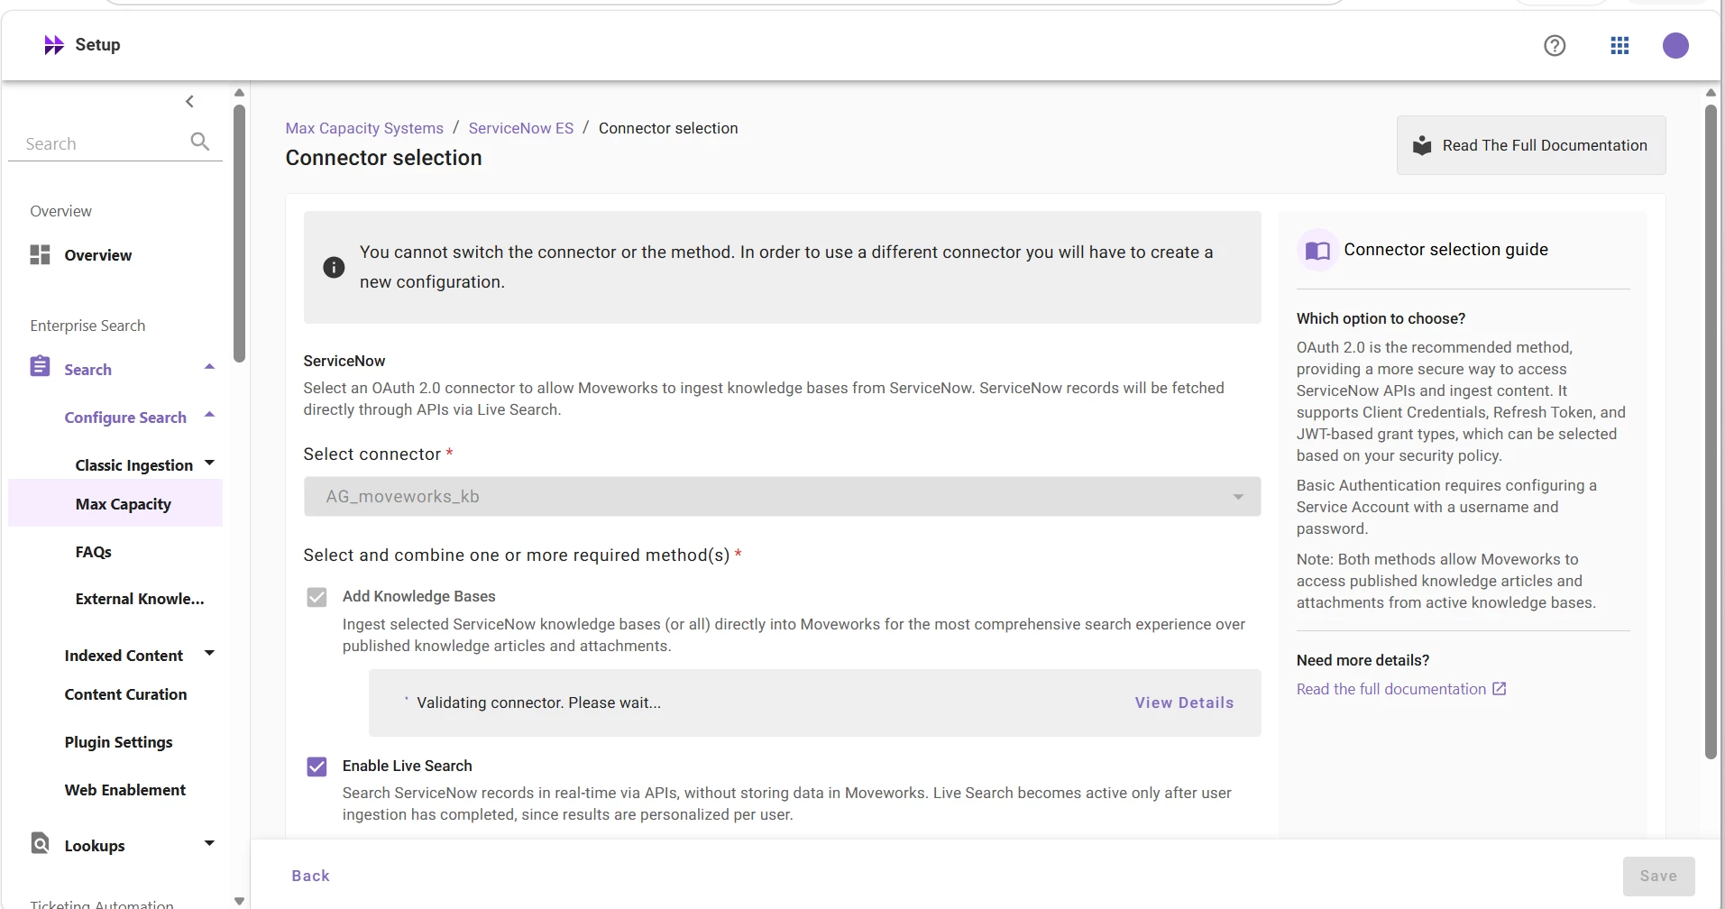
Task: Select Max Capacity in the sidebar
Action: click(115, 503)
